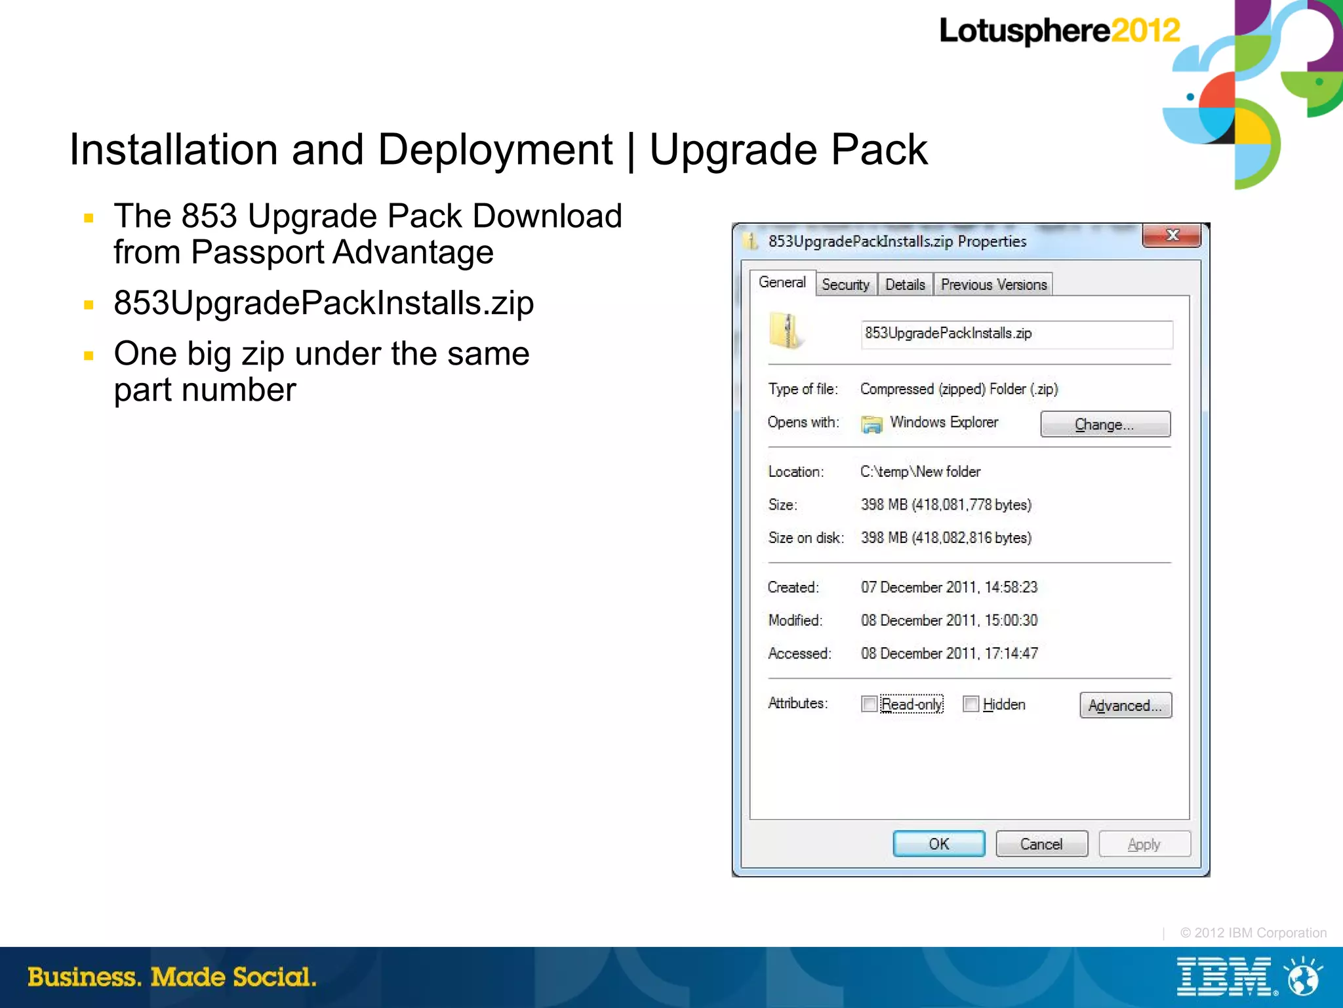Open the Security tab
The image size is (1343, 1008).
(846, 285)
